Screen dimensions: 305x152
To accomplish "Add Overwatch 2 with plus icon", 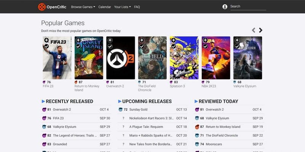I will [110, 40].
